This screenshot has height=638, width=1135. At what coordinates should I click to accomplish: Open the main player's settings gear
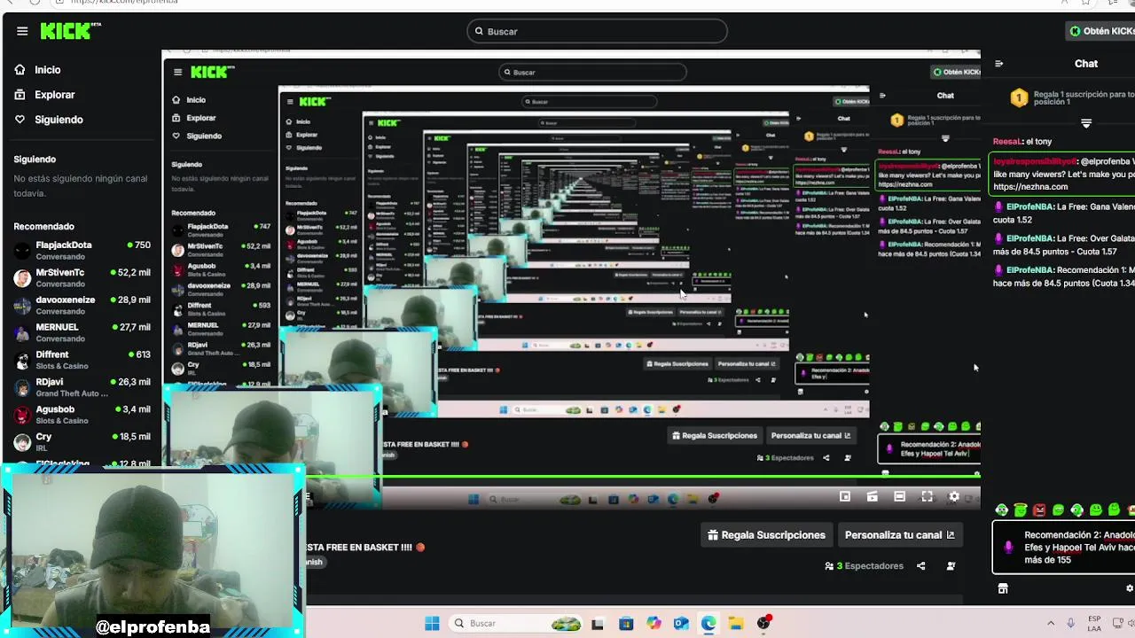pos(954,497)
